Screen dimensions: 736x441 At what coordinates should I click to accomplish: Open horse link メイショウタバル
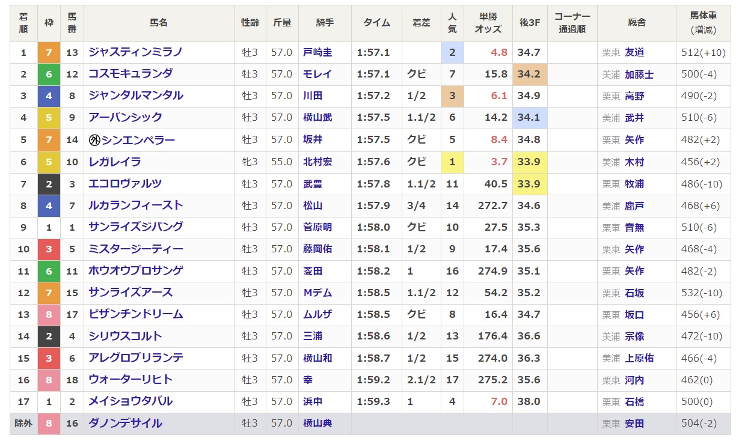(130, 401)
